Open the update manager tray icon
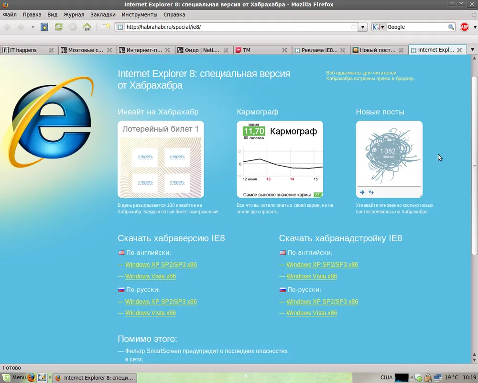478x383 pixels. coord(418,378)
